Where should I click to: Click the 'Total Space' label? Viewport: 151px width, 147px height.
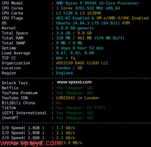(15, 33)
